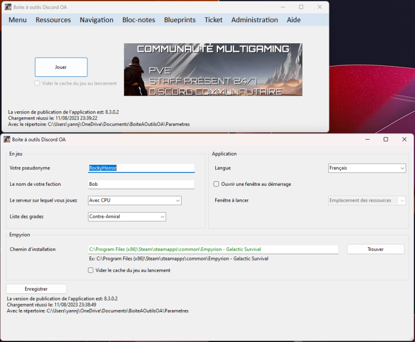Click version text 8.3.0.2 in settings window
Viewport: 415px width, 342px height.
tap(62, 299)
